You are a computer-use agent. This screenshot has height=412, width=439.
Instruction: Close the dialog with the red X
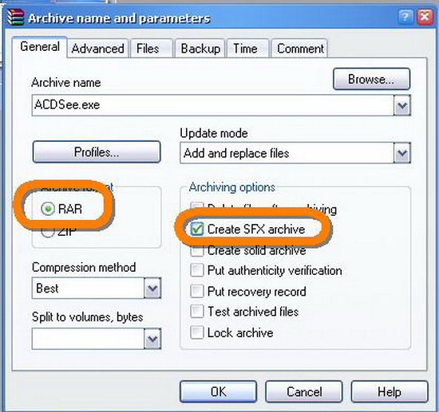(425, 17)
